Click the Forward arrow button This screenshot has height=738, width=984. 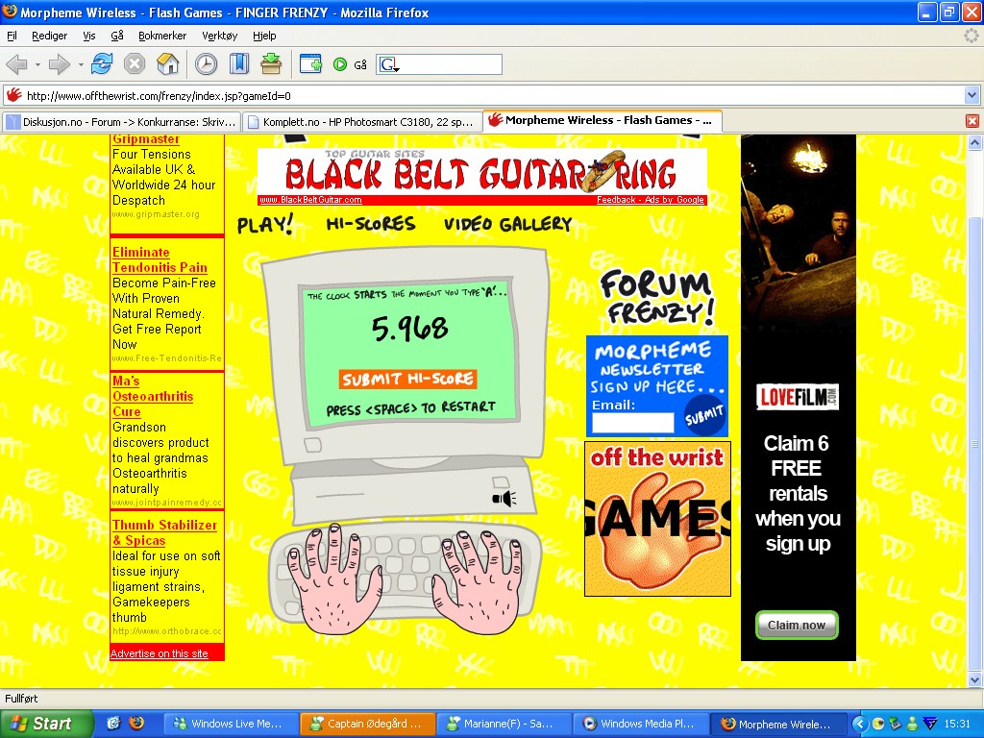coord(60,64)
